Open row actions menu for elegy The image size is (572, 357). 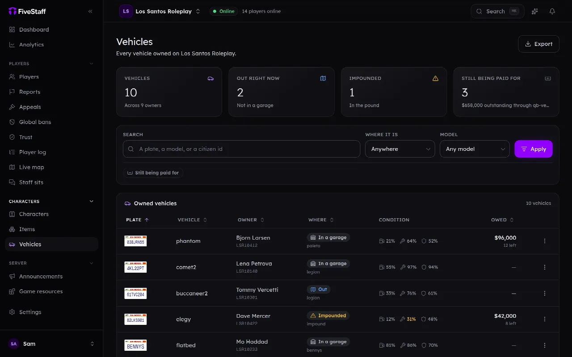tap(545, 319)
